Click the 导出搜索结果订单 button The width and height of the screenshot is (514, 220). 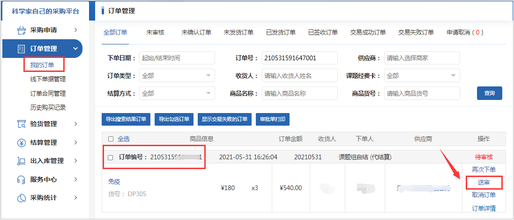126,119
